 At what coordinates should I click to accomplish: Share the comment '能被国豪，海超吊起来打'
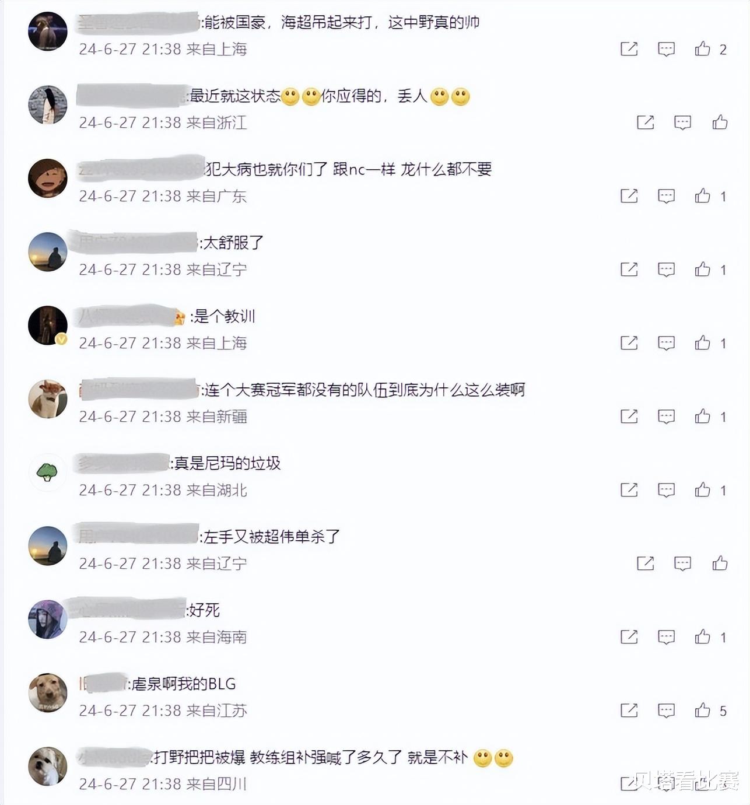(x=629, y=49)
